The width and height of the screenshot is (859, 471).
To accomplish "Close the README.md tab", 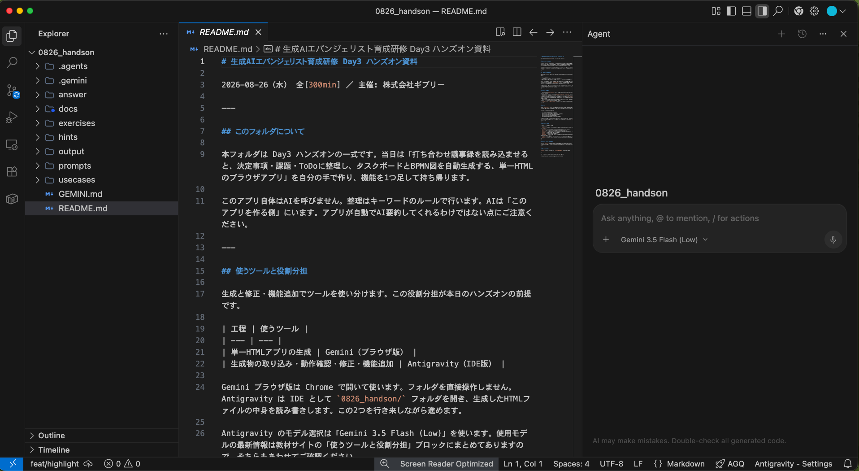I will pyautogui.click(x=258, y=32).
